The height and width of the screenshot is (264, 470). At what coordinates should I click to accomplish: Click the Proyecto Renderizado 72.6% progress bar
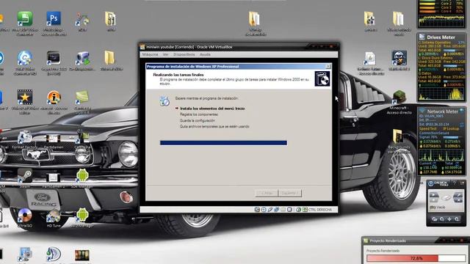tap(416, 258)
